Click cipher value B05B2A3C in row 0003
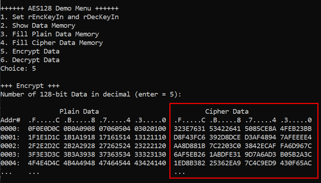The width and height of the screenshot is (321, 183). [x=296, y=155]
